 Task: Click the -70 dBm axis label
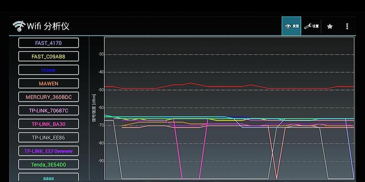[x=100, y=126]
